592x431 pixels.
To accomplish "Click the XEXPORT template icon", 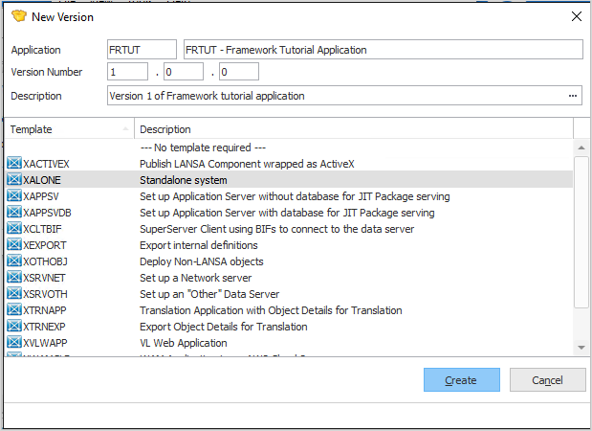I will pos(13,245).
